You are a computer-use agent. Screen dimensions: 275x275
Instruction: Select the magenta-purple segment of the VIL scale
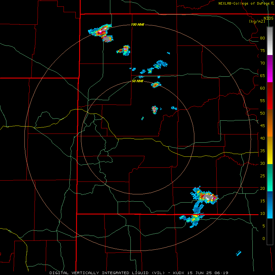(270, 69)
